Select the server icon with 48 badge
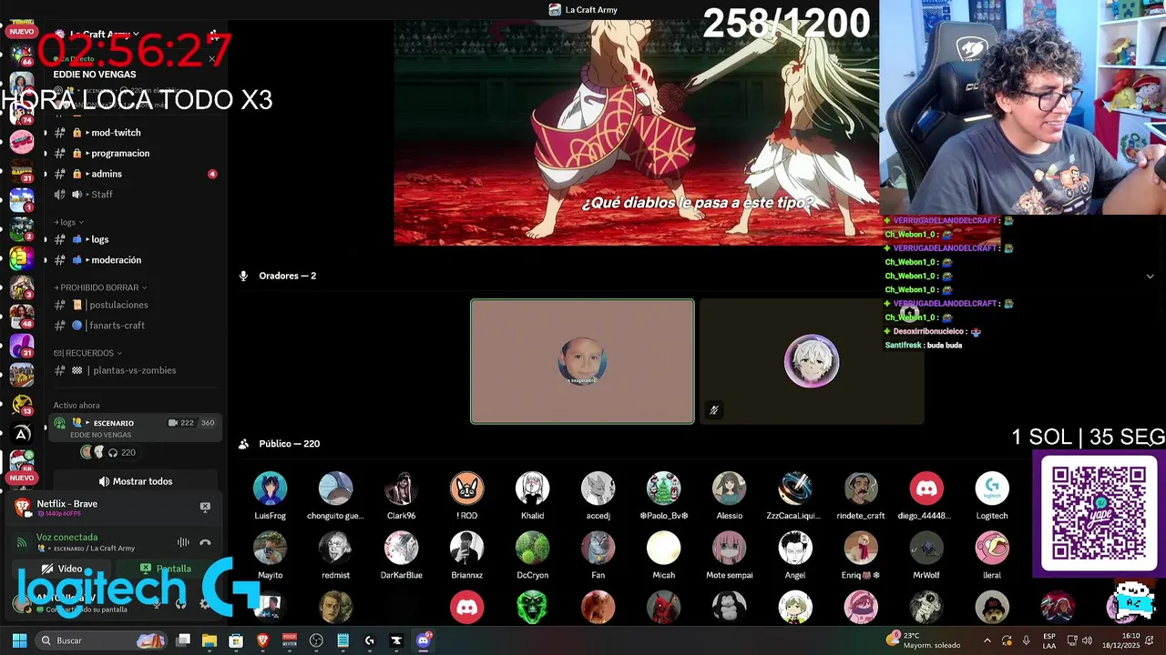This screenshot has height=655, width=1166. tap(21, 315)
